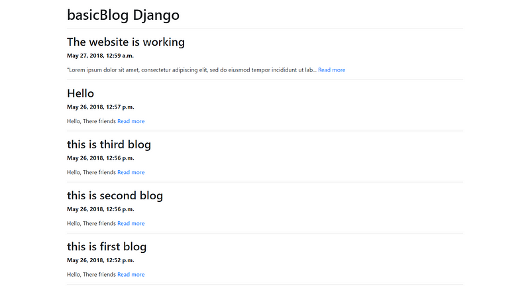Click the May 27, 2018, 12:59 a.m. date

click(100, 56)
